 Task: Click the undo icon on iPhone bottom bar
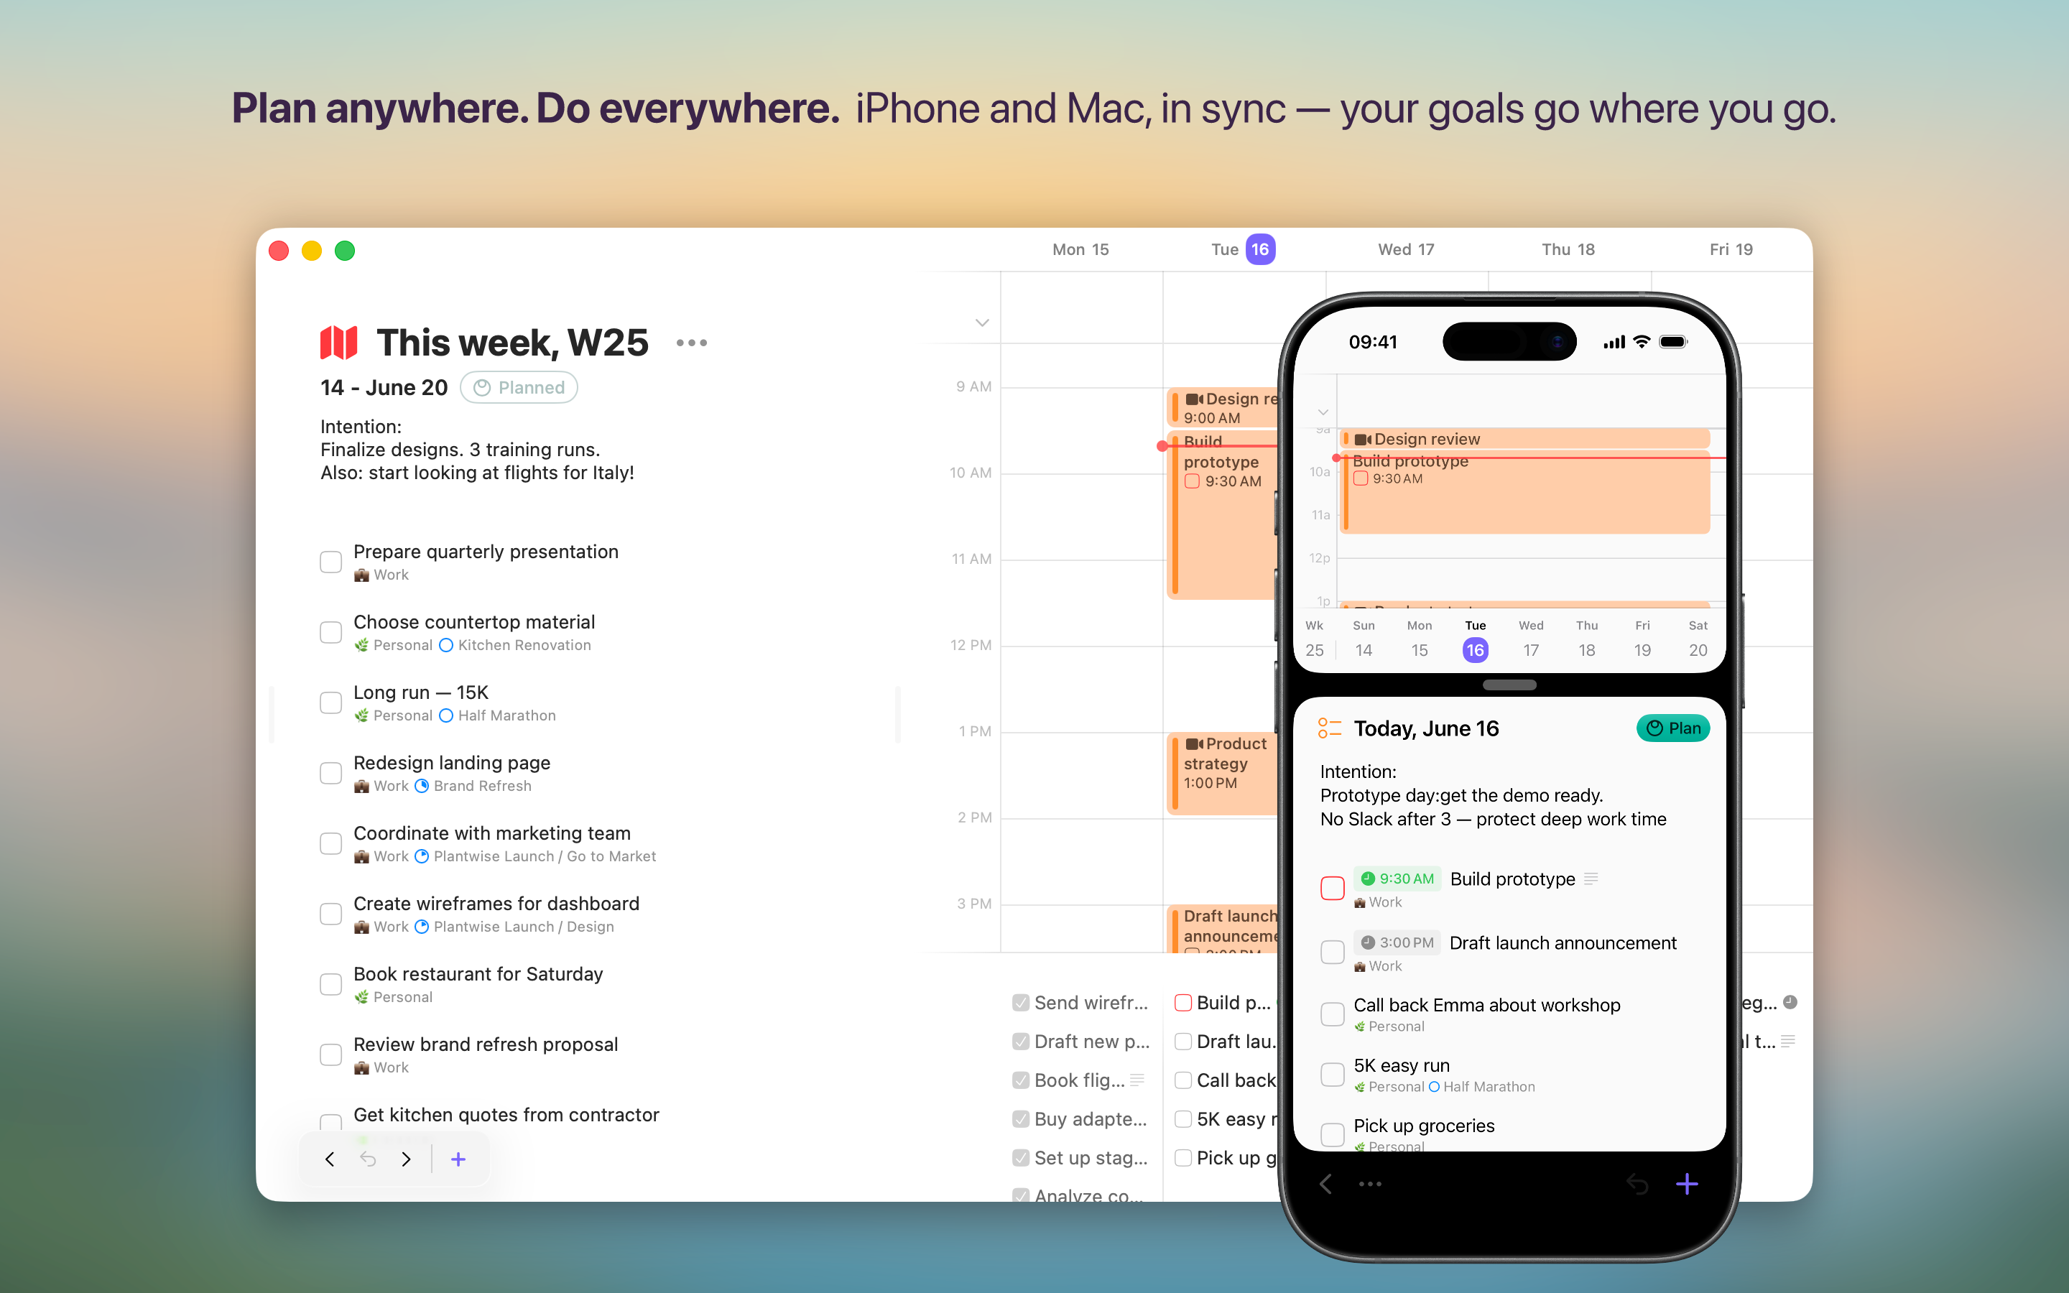[1637, 1184]
